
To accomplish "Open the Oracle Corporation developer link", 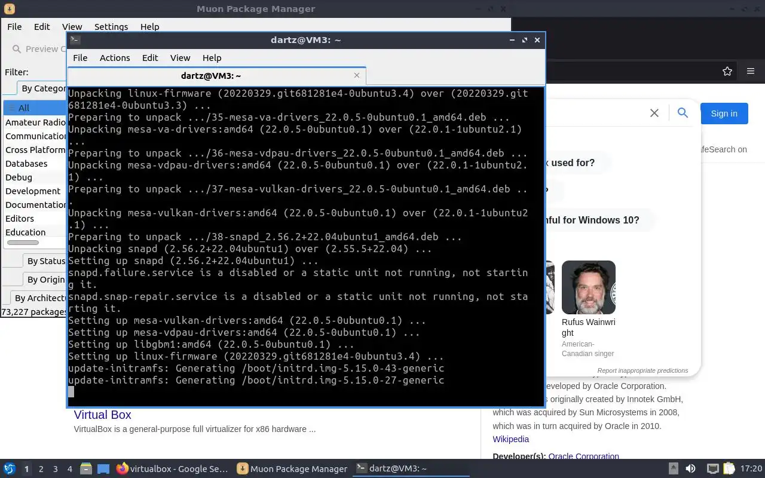I will (x=583, y=456).
